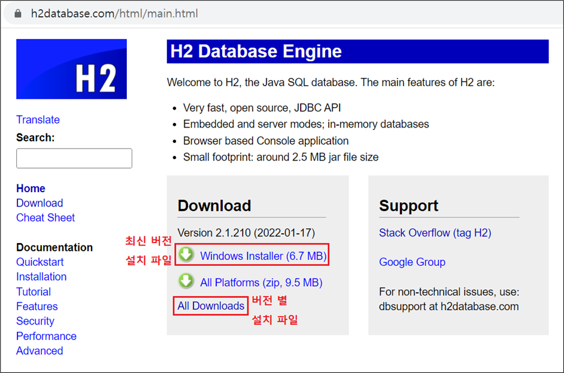This screenshot has width=564, height=373.
Task: Go to the Home page link
Action: click(31, 189)
